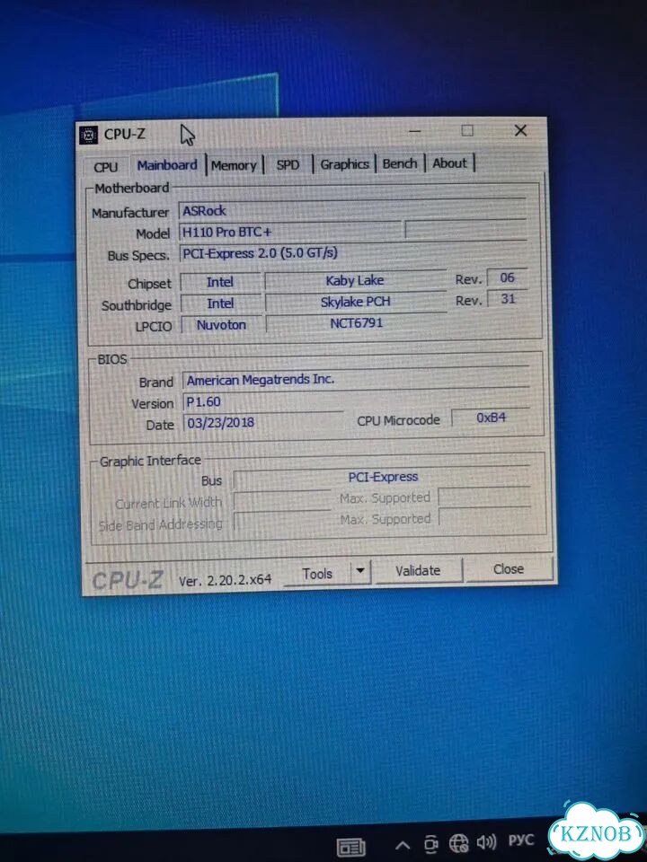Click the Validate button
The image size is (647, 862).
(418, 571)
